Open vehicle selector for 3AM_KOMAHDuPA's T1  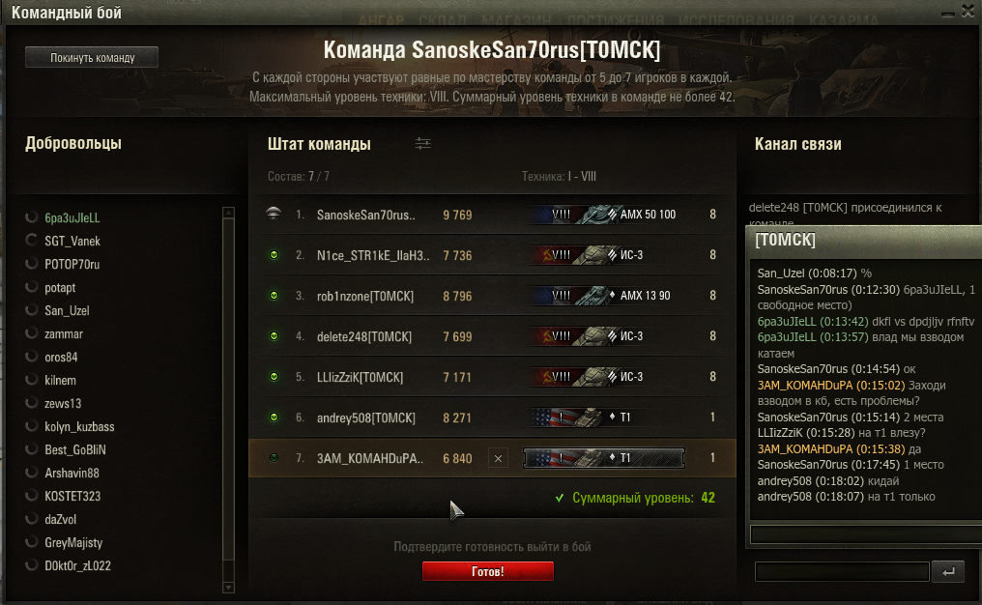coord(604,458)
